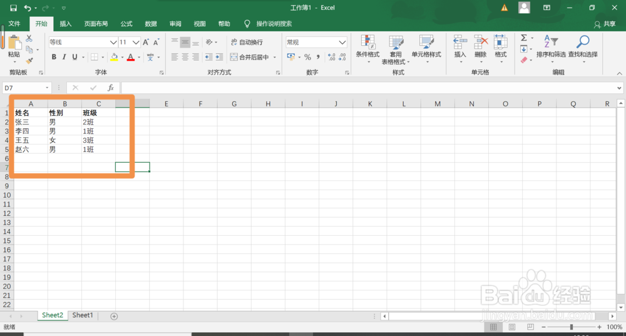Decrease decimal places

342,57
